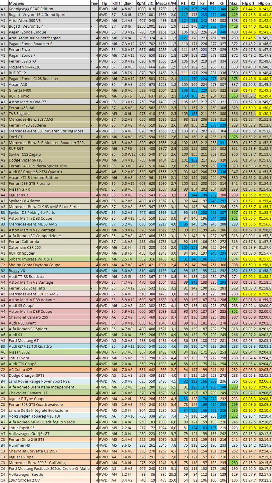272x483 pixels.
Task: Click the 'Ariel Atom 500 V8' cell
Action: pyautogui.click(x=49, y=21)
